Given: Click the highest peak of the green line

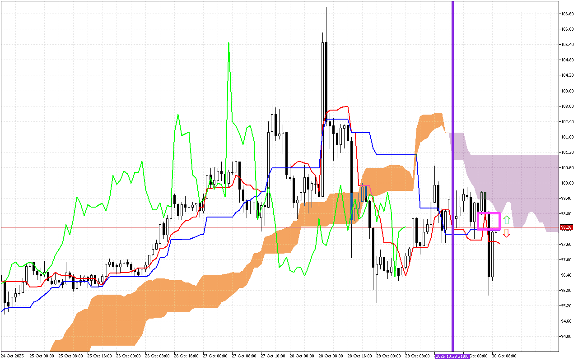Looking at the screenshot, I should click(229, 43).
